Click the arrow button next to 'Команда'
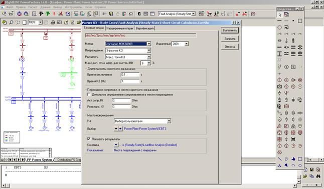 click(x=116, y=144)
